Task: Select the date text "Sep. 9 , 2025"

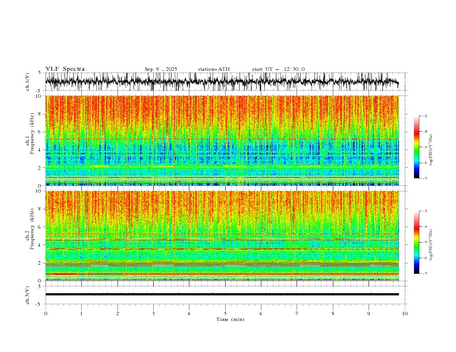Action: click(x=161, y=69)
